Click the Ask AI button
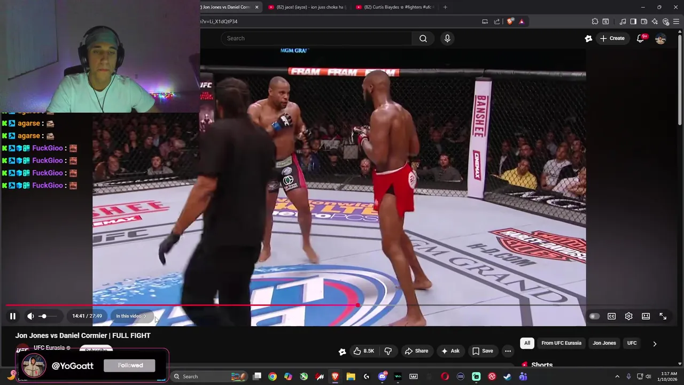The height and width of the screenshot is (385, 684). point(449,351)
